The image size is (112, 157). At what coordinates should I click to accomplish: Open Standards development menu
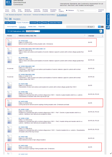[x=28, y=10]
